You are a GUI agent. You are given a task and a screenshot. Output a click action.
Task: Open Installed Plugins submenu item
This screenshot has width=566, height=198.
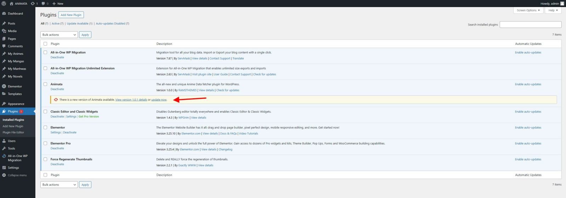point(13,120)
